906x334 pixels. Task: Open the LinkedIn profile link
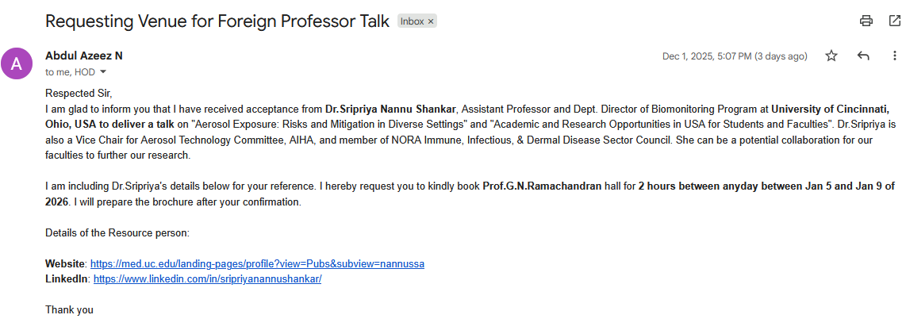[x=207, y=279]
